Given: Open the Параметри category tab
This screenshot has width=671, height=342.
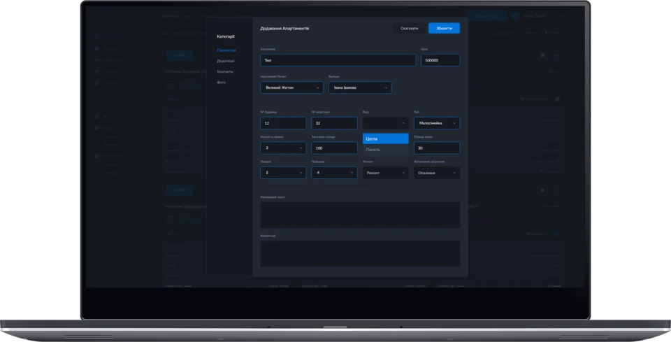Looking at the screenshot, I should (226, 50).
